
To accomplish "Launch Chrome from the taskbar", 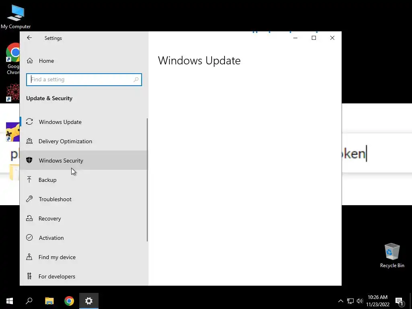I will pyautogui.click(x=69, y=301).
